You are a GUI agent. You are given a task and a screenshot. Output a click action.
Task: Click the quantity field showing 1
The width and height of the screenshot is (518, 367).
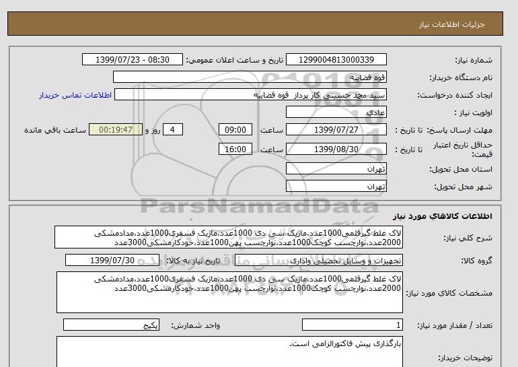[x=352, y=325]
